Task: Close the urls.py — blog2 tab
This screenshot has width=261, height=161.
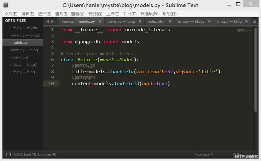Action: pos(209,21)
